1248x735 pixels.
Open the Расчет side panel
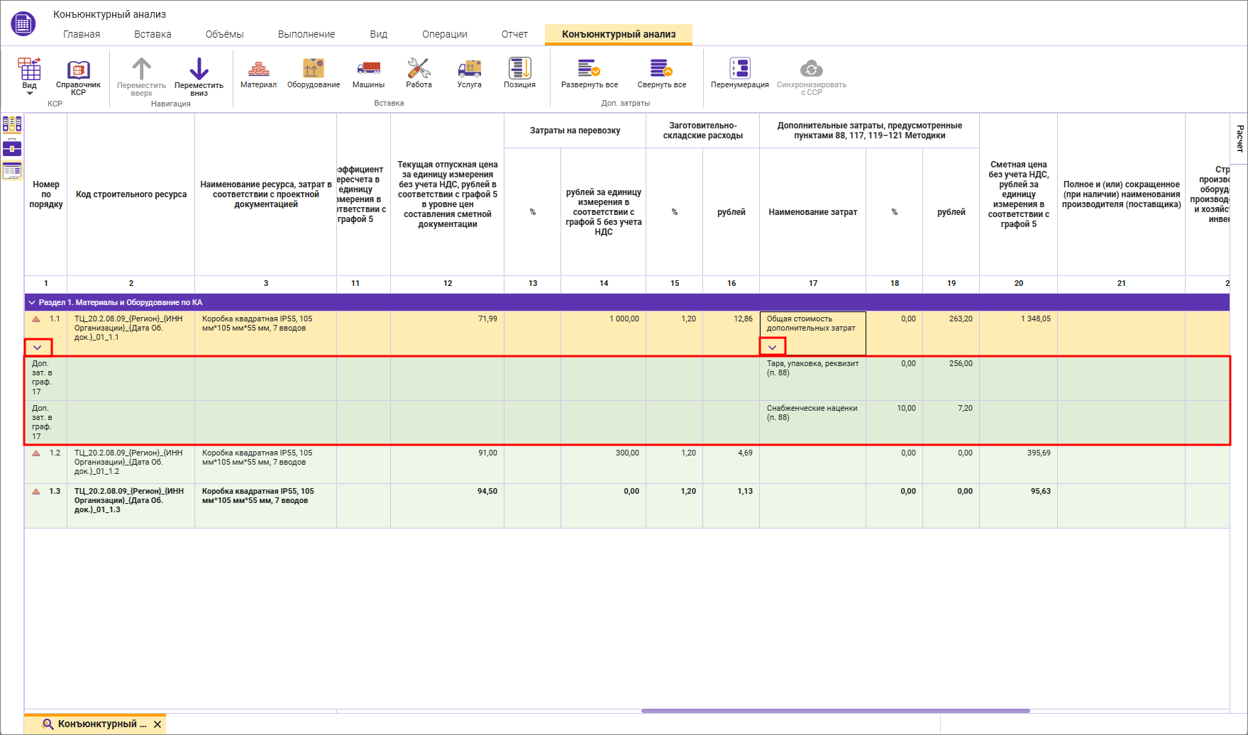point(1239,138)
